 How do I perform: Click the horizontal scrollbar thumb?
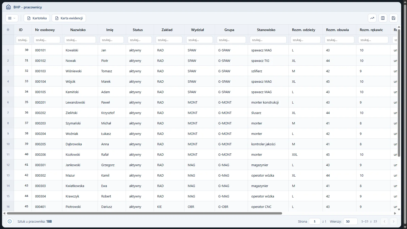[x=144, y=213]
